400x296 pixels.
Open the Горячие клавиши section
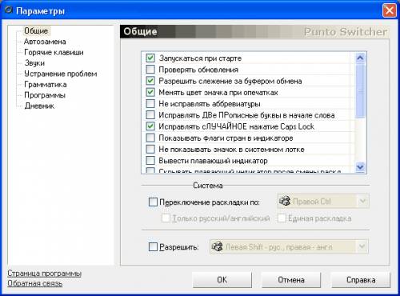(x=54, y=52)
